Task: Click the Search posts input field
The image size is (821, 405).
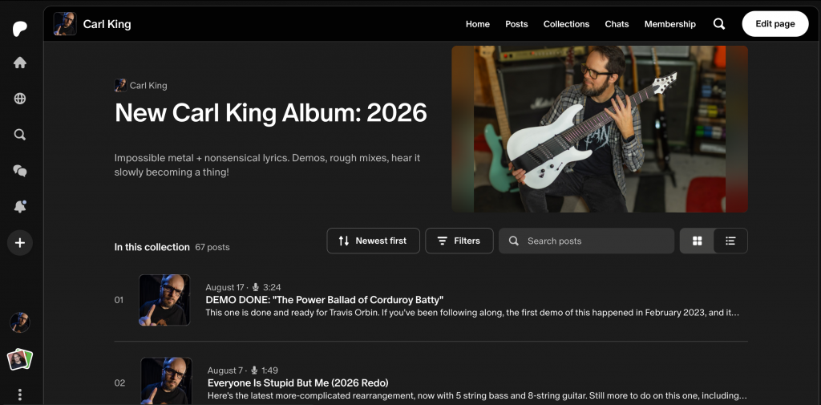Action: 586,241
